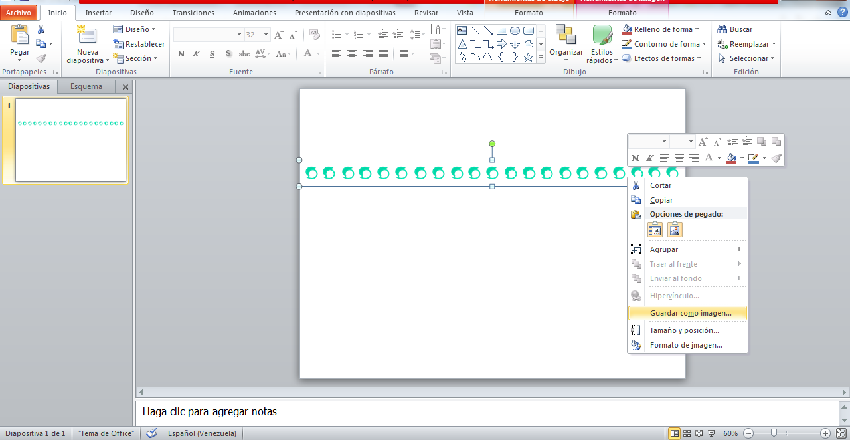This screenshot has width=850, height=440.
Task: Switch to the Esquema pane tab
Action: click(x=86, y=86)
